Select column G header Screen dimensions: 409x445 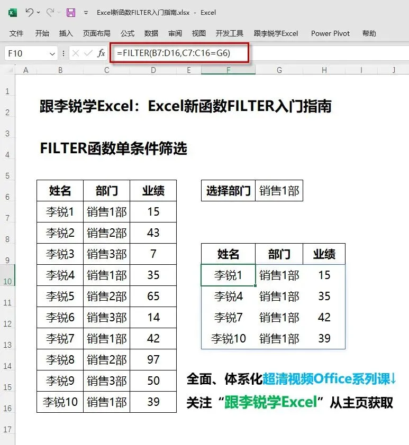point(279,70)
